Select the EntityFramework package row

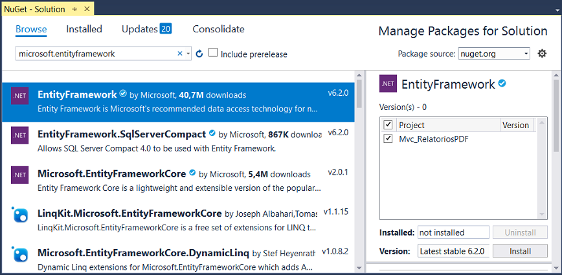[x=178, y=102]
